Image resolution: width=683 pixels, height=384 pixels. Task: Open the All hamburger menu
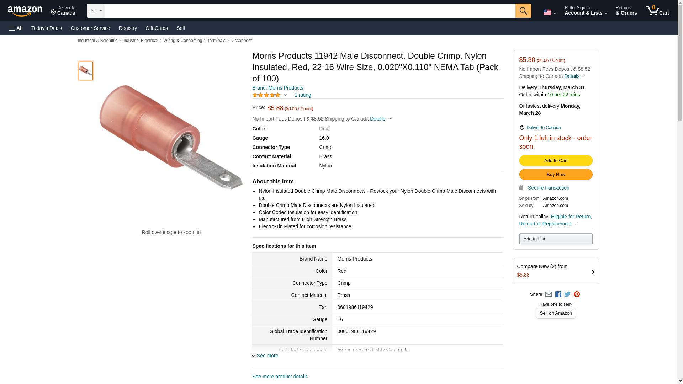(16, 28)
